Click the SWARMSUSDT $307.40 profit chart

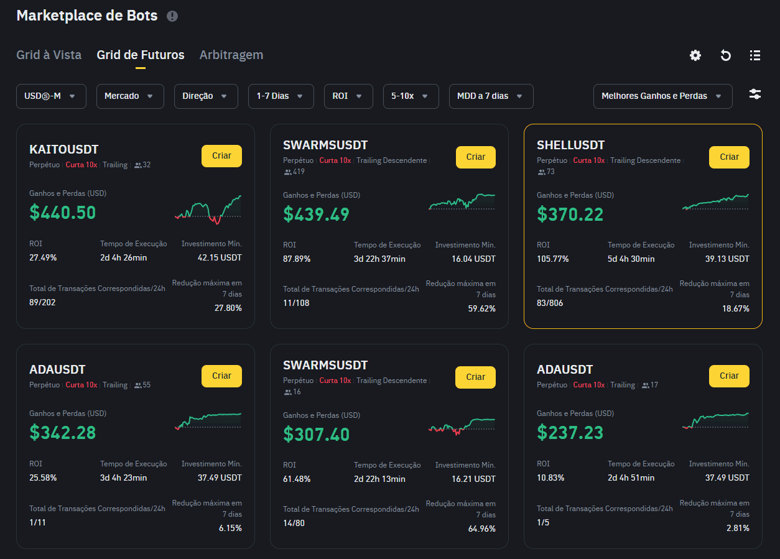[x=462, y=426]
